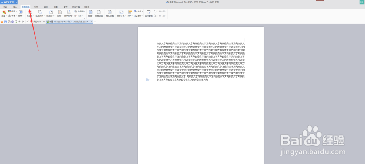Close the 我的WPS tab
Screen dimensions: 365x164
(44, 22)
